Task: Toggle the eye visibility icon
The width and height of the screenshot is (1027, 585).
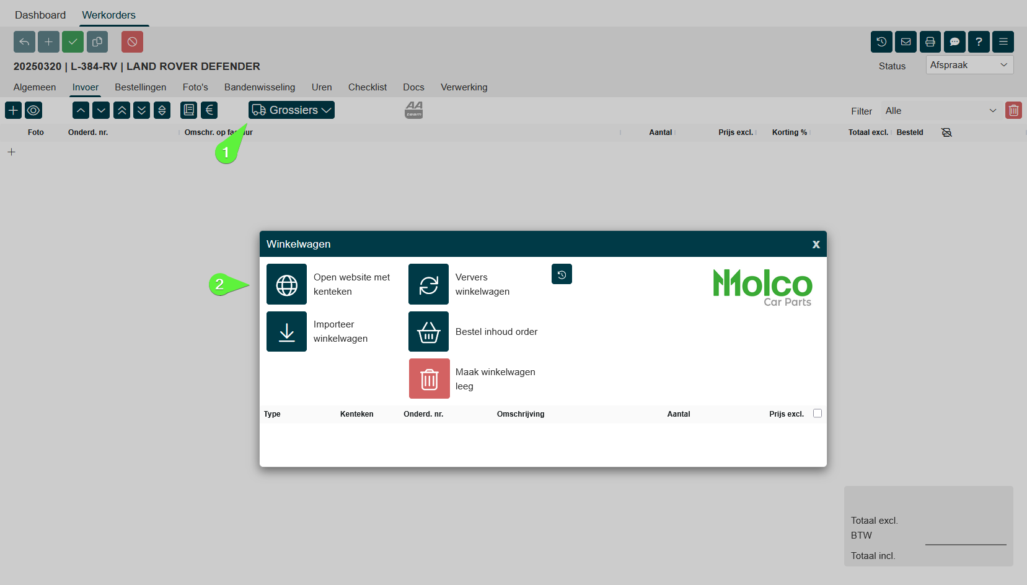Action: click(33, 110)
